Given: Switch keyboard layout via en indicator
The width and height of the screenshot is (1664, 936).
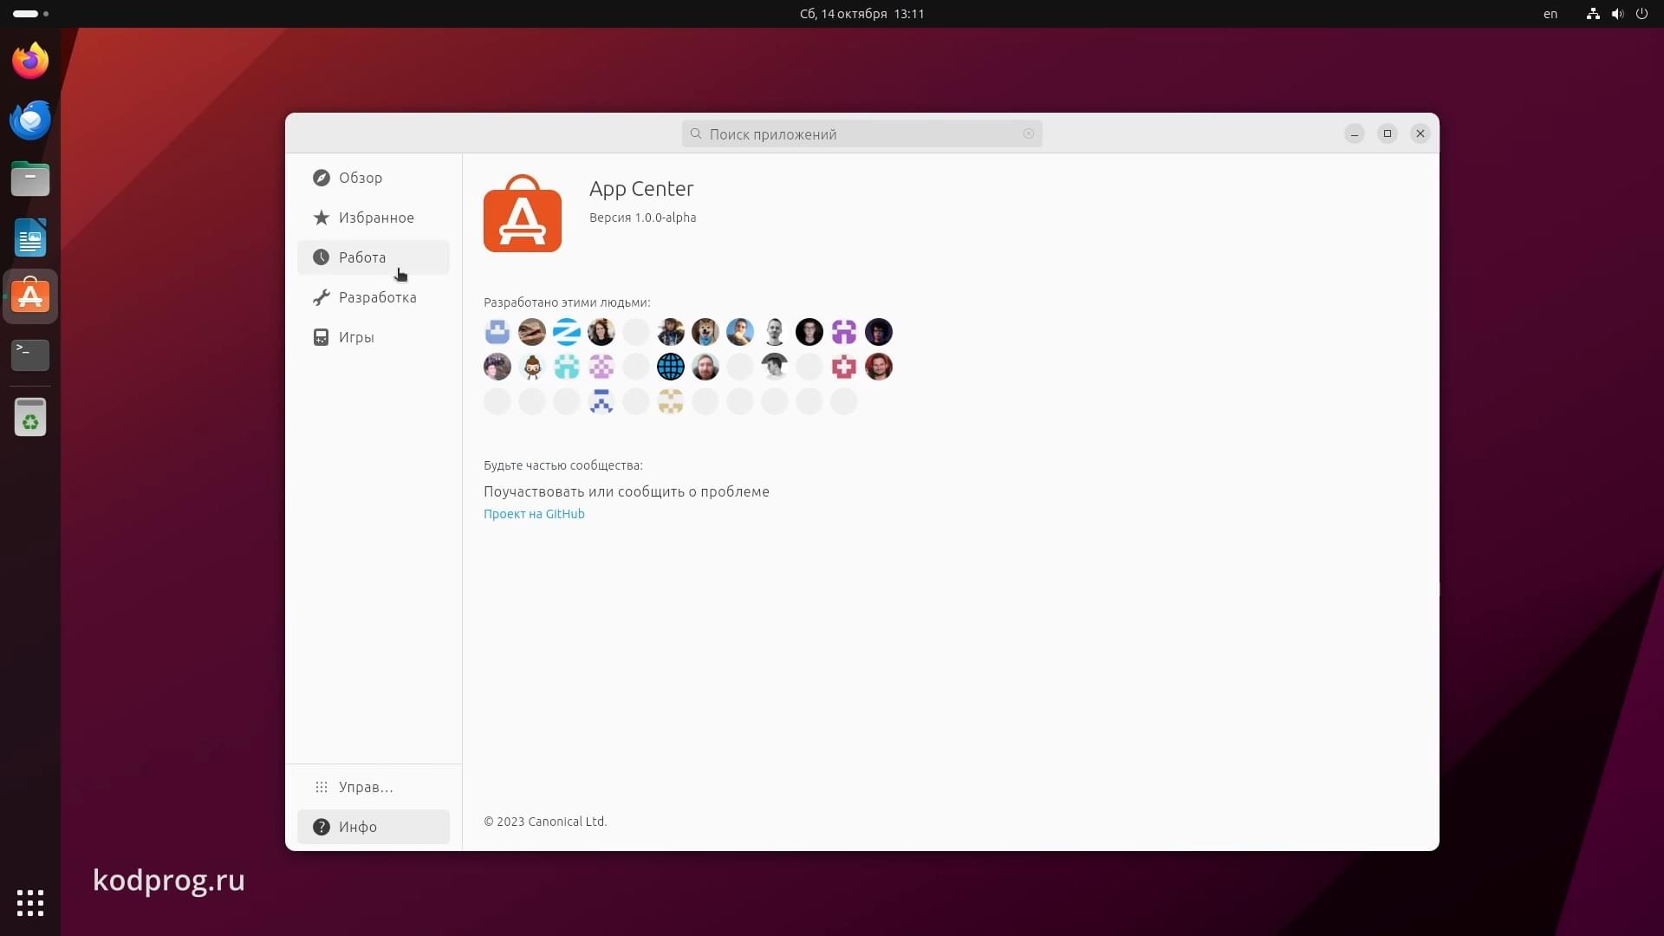Looking at the screenshot, I should pos(1550,14).
